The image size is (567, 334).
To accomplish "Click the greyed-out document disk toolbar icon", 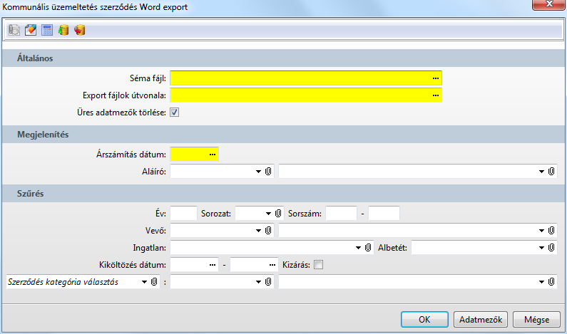I will (x=14, y=30).
